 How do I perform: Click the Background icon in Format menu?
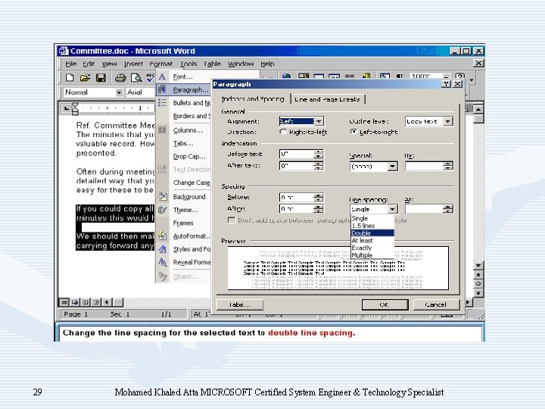(x=162, y=196)
